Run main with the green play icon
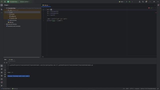The width and height of the screenshot is (160, 90). click(x=127, y=2)
